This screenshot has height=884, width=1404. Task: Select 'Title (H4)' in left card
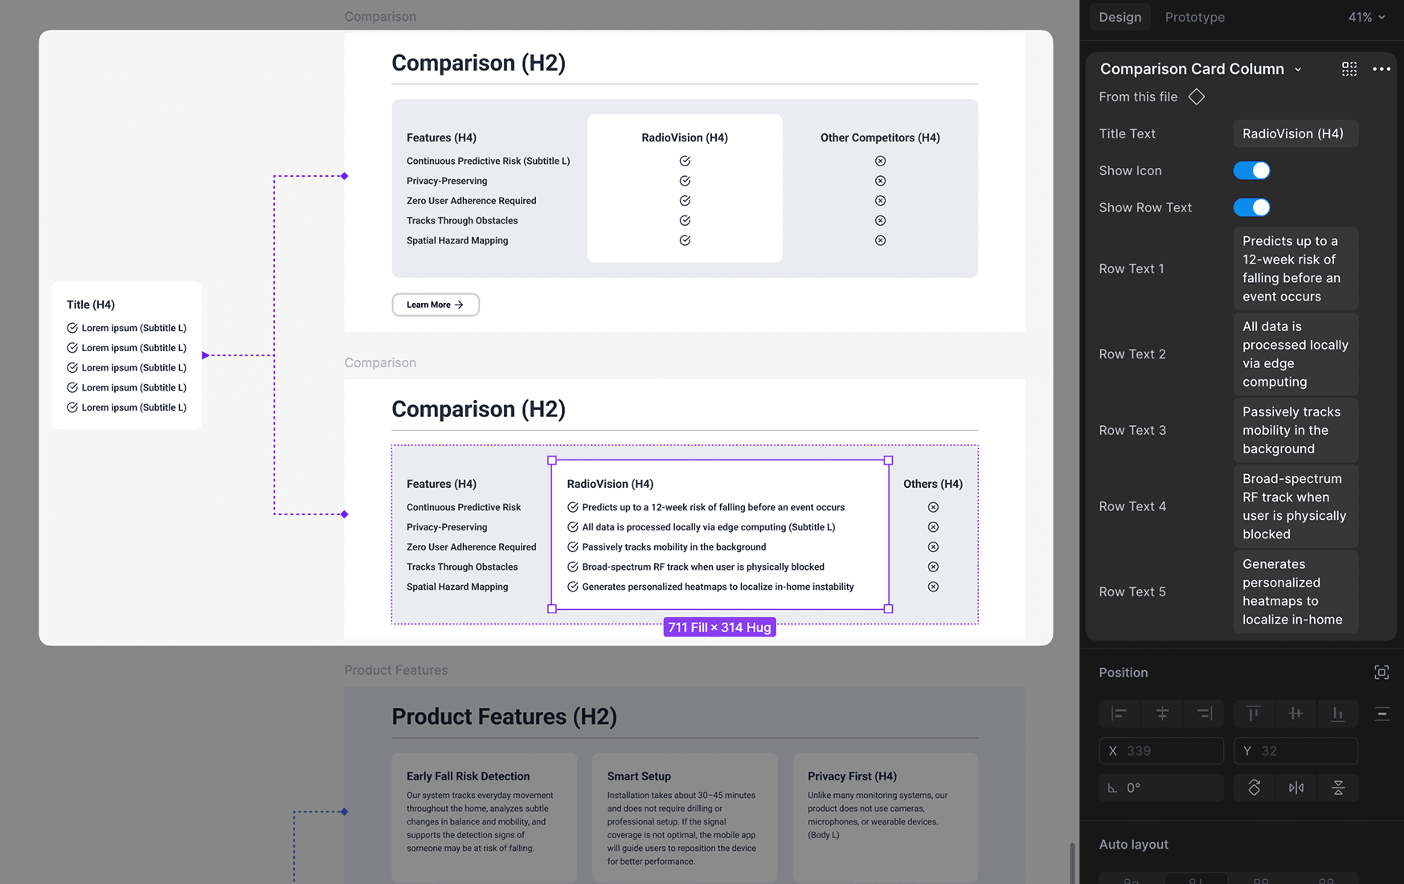click(91, 305)
